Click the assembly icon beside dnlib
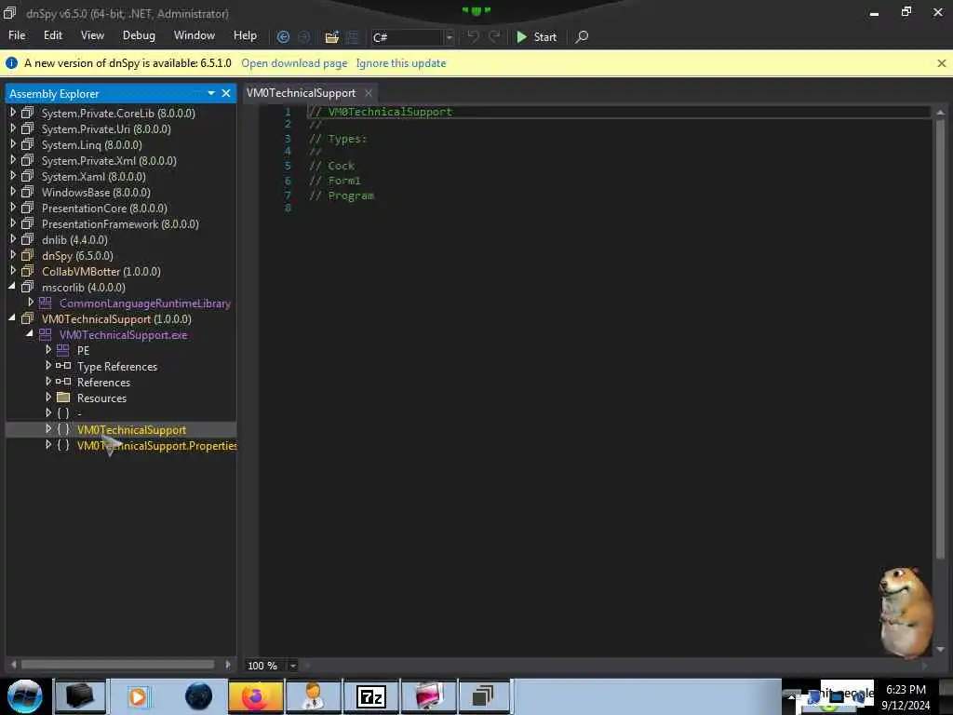 coord(27,239)
